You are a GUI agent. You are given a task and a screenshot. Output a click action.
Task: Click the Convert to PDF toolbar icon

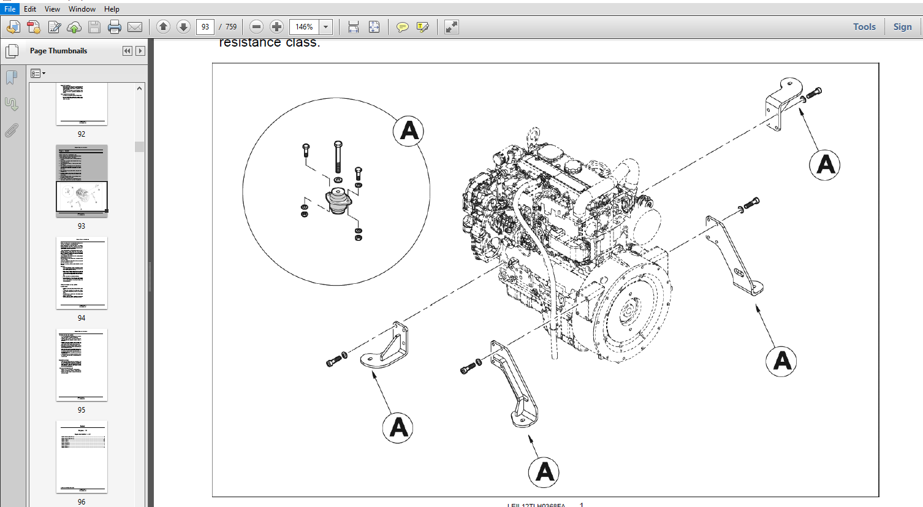click(x=34, y=27)
